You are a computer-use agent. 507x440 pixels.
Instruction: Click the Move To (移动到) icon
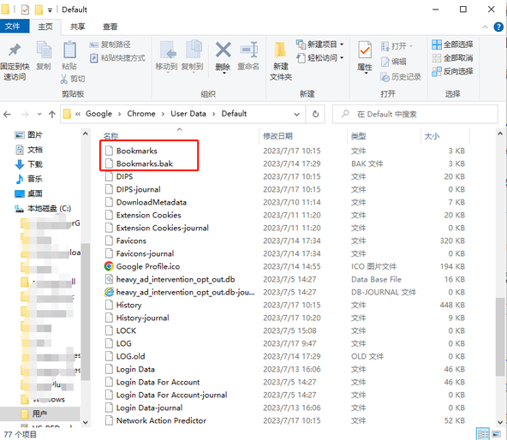tap(167, 51)
